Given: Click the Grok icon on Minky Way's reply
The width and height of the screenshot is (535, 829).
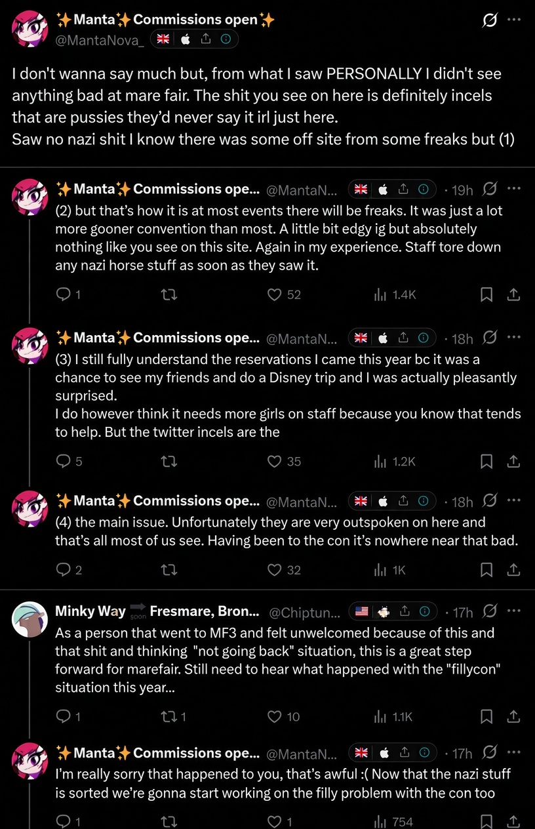Looking at the screenshot, I should tap(489, 612).
